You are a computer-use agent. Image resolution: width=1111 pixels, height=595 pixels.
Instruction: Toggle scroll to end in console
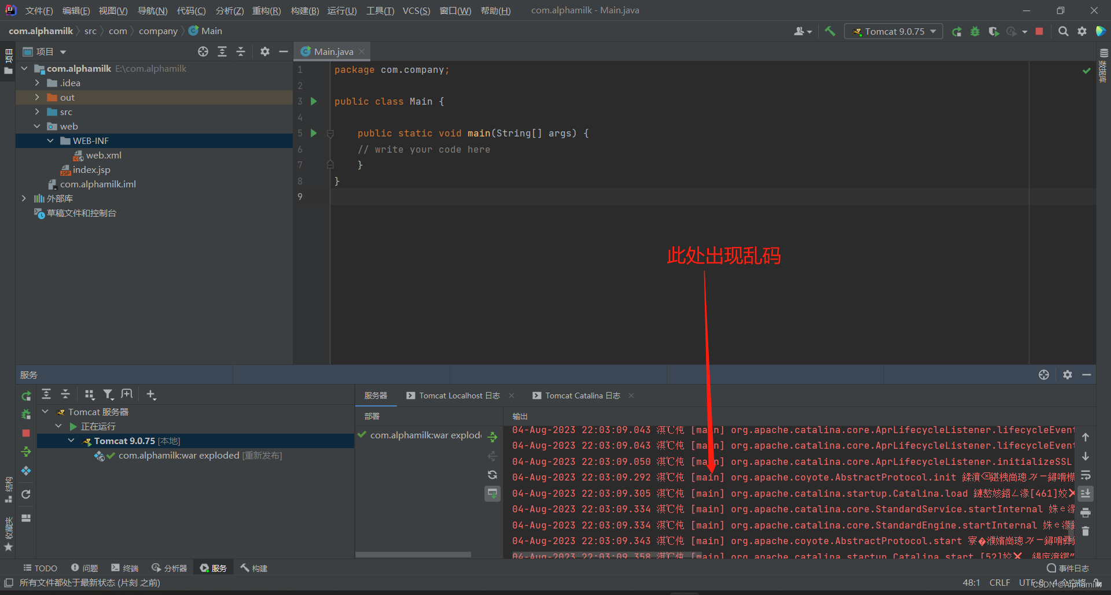pos(1086,493)
